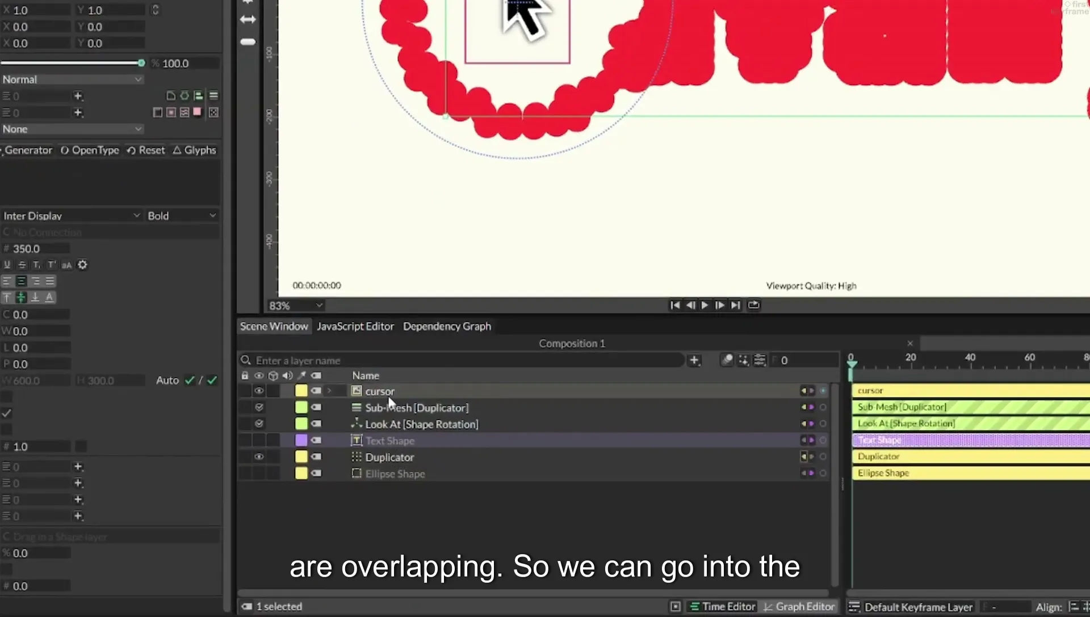Toggle the enable check on Sub-Mesh layer
1090x617 pixels.
click(x=259, y=407)
